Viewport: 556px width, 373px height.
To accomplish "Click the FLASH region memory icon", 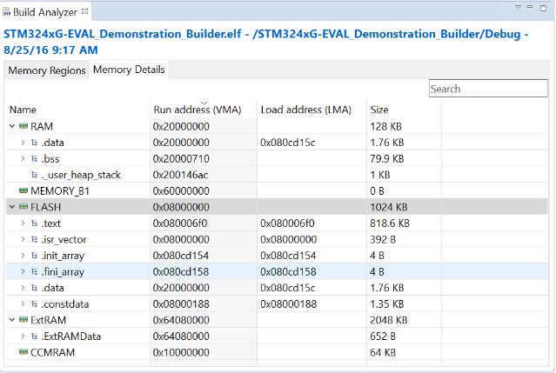I will [x=23, y=207].
